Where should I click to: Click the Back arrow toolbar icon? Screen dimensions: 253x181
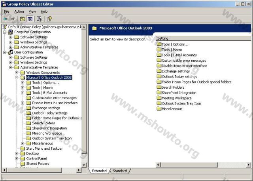(x=5, y=19)
